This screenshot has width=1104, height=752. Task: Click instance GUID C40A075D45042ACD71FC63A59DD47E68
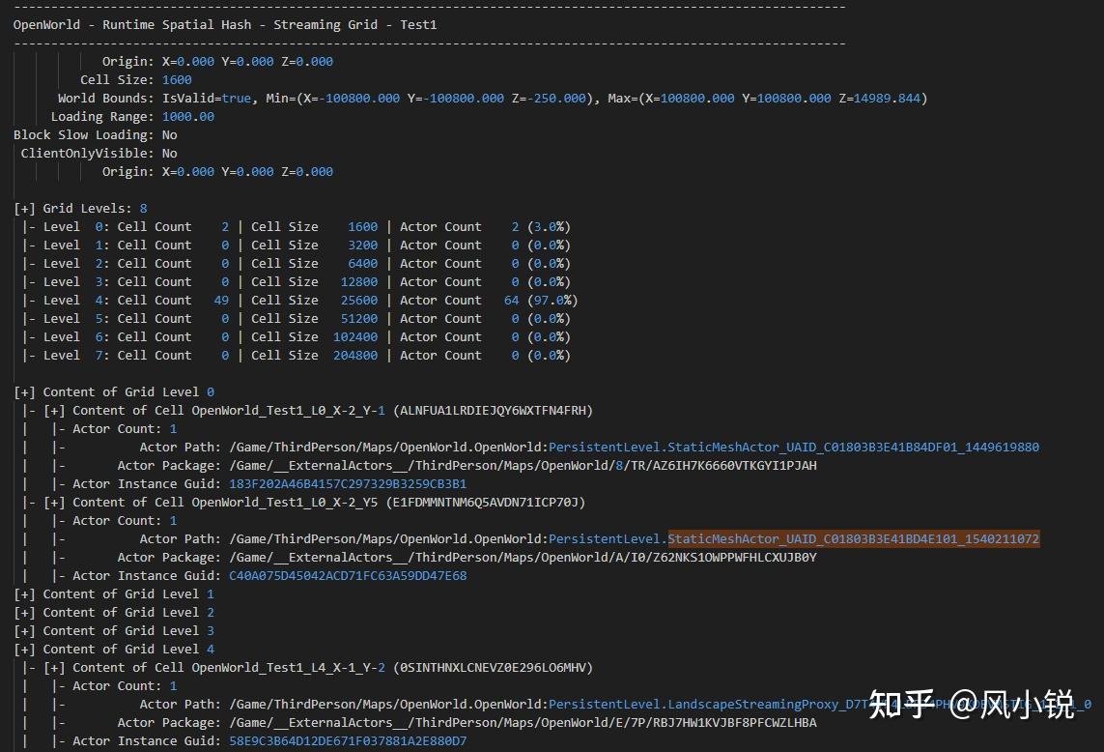click(x=349, y=575)
